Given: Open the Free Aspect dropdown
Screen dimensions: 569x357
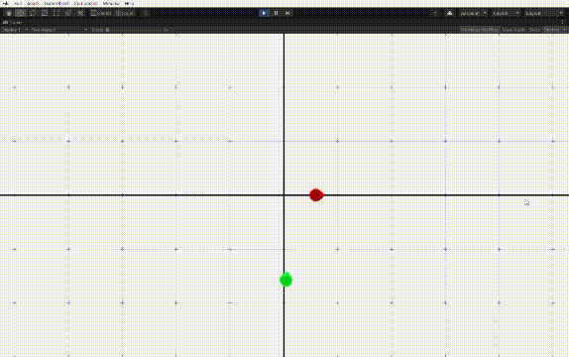Looking at the screenshot, I should (x=59, y=30).
